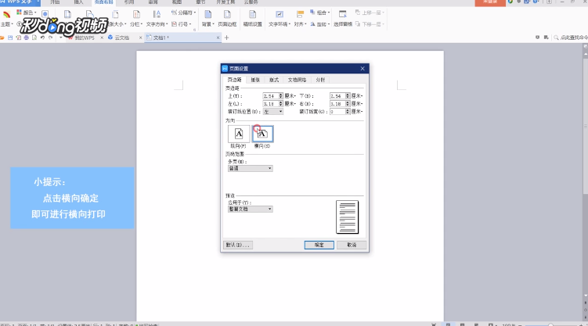Open the 视图 View ribbon tab

[x=177, y=2]
